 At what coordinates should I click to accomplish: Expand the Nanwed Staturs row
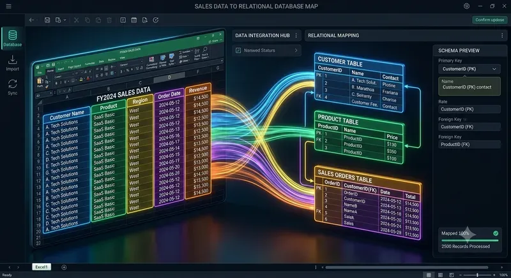(x=266, y=50)
